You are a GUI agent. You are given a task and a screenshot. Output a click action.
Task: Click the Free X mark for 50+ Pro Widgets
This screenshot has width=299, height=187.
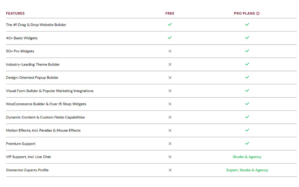pos(170,51)
